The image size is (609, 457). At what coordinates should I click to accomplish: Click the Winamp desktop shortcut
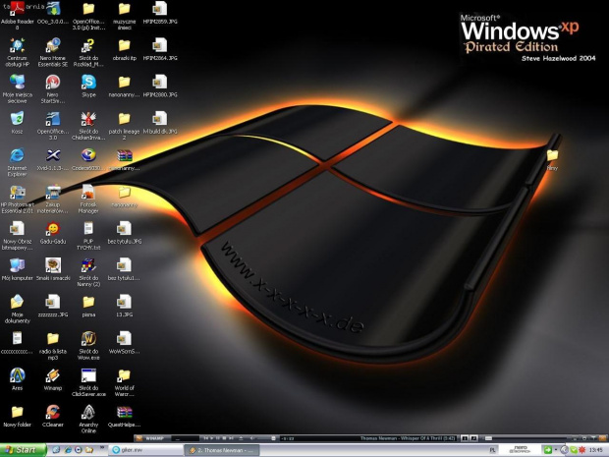(53, 379)
